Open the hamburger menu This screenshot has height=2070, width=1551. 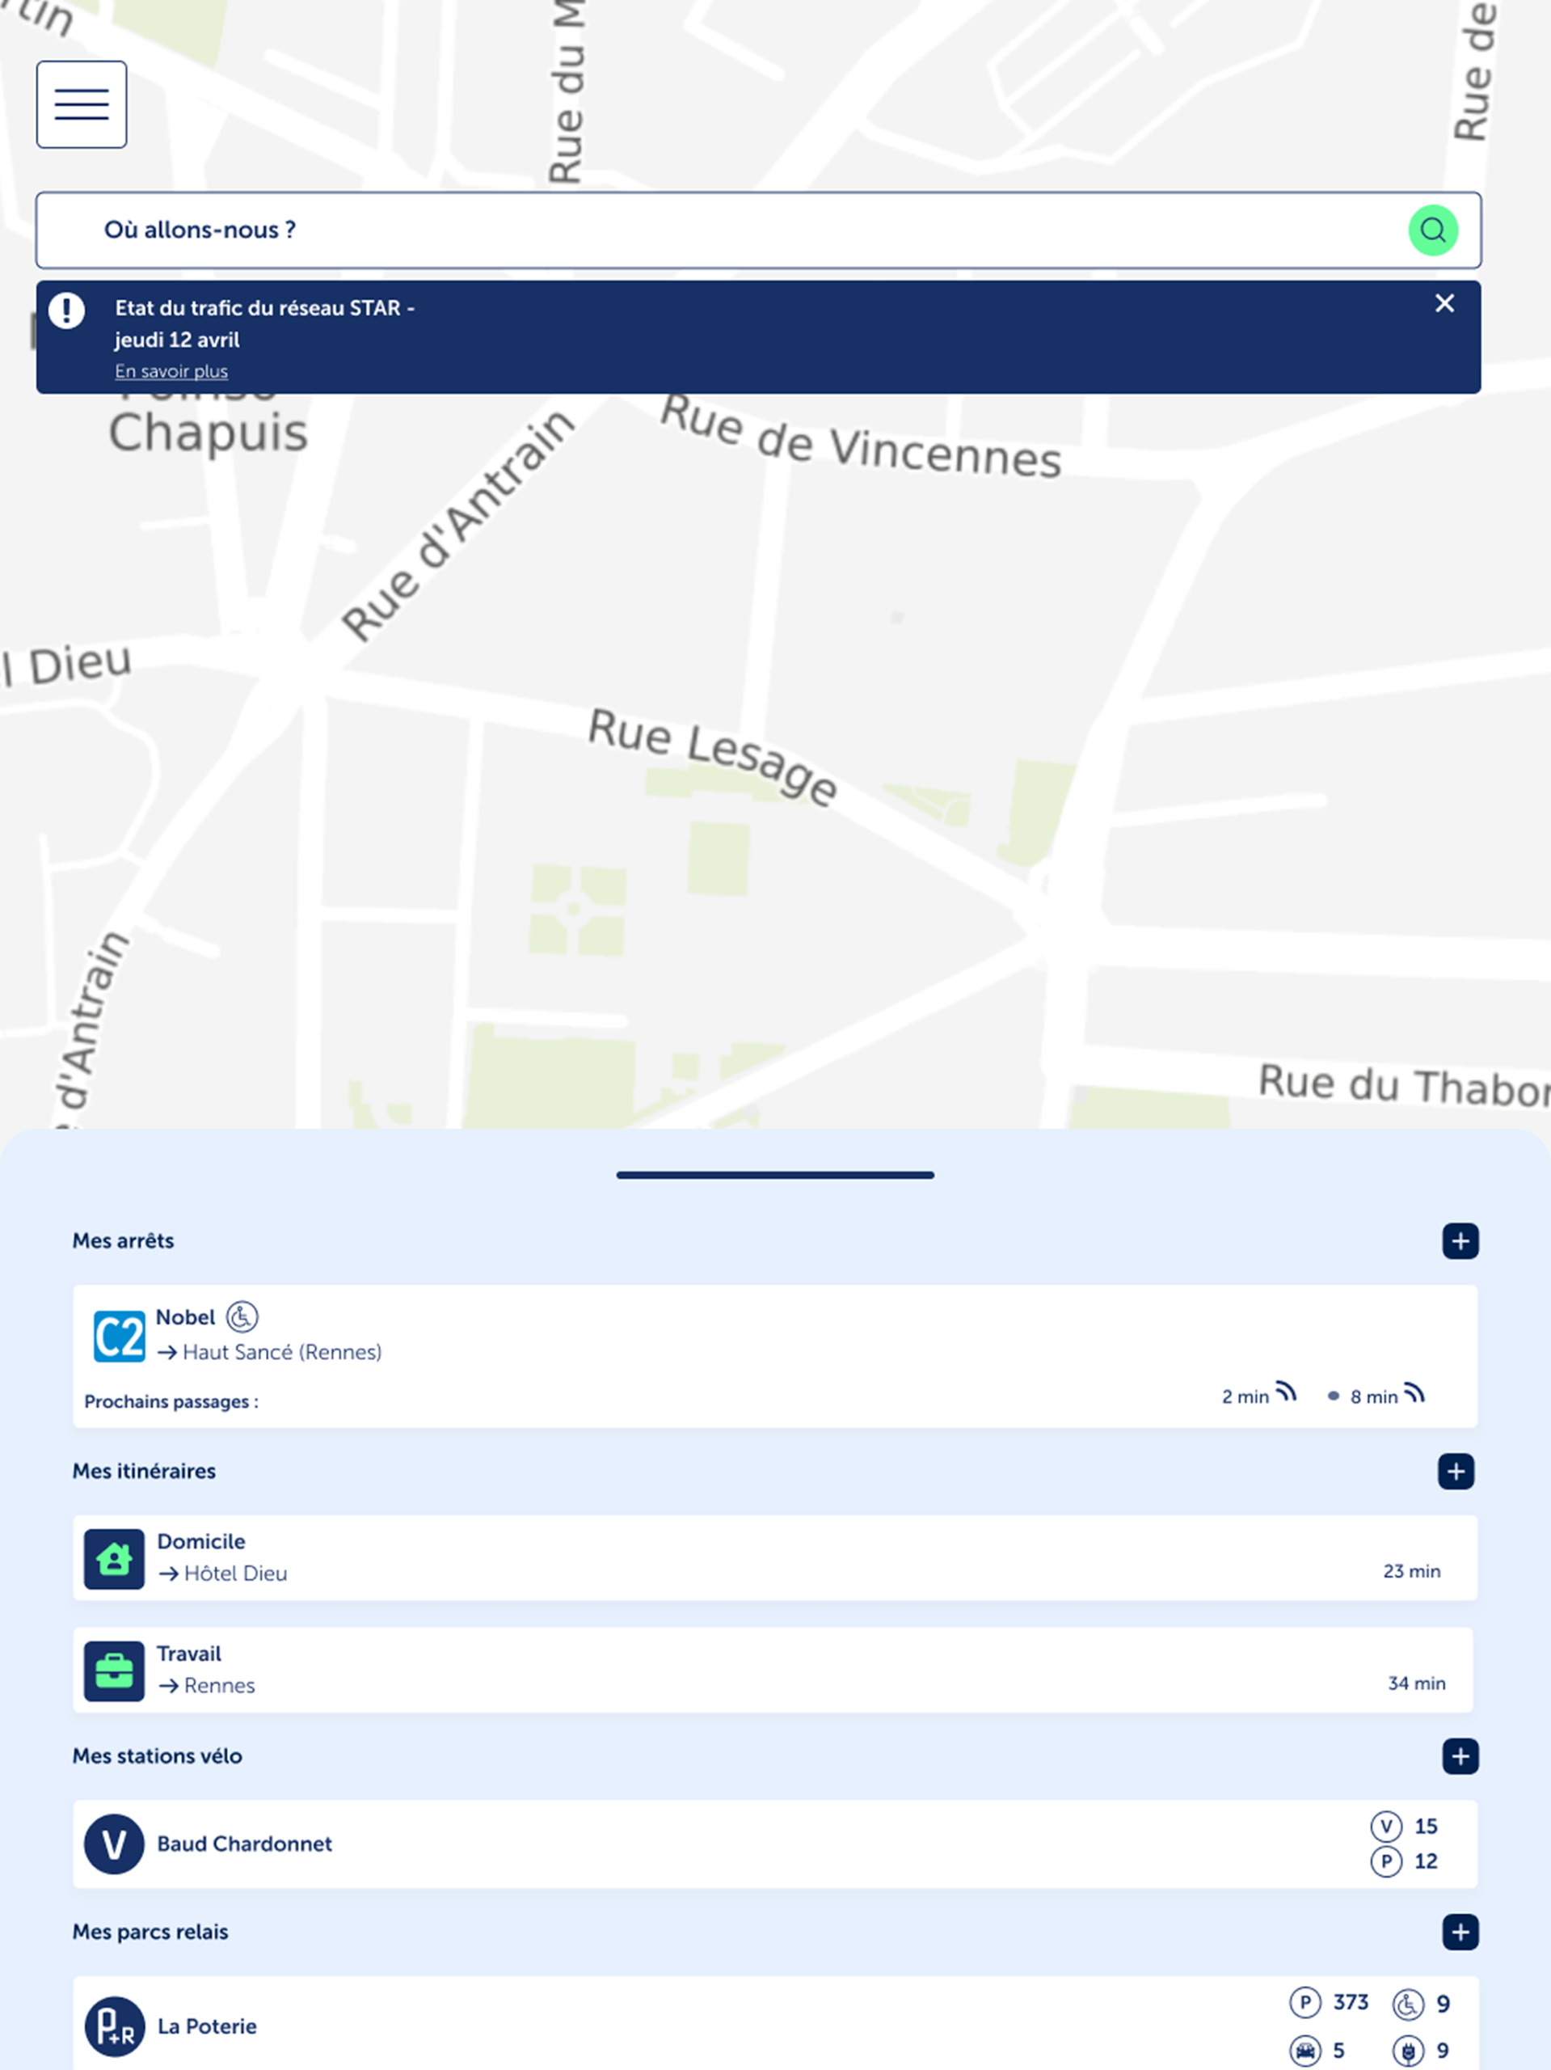click(82, 103)
